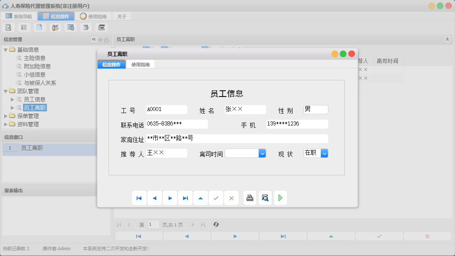Open the 现状 status dropdown
The width and height of the screenshot is (455, 256).
click(324, 153)
